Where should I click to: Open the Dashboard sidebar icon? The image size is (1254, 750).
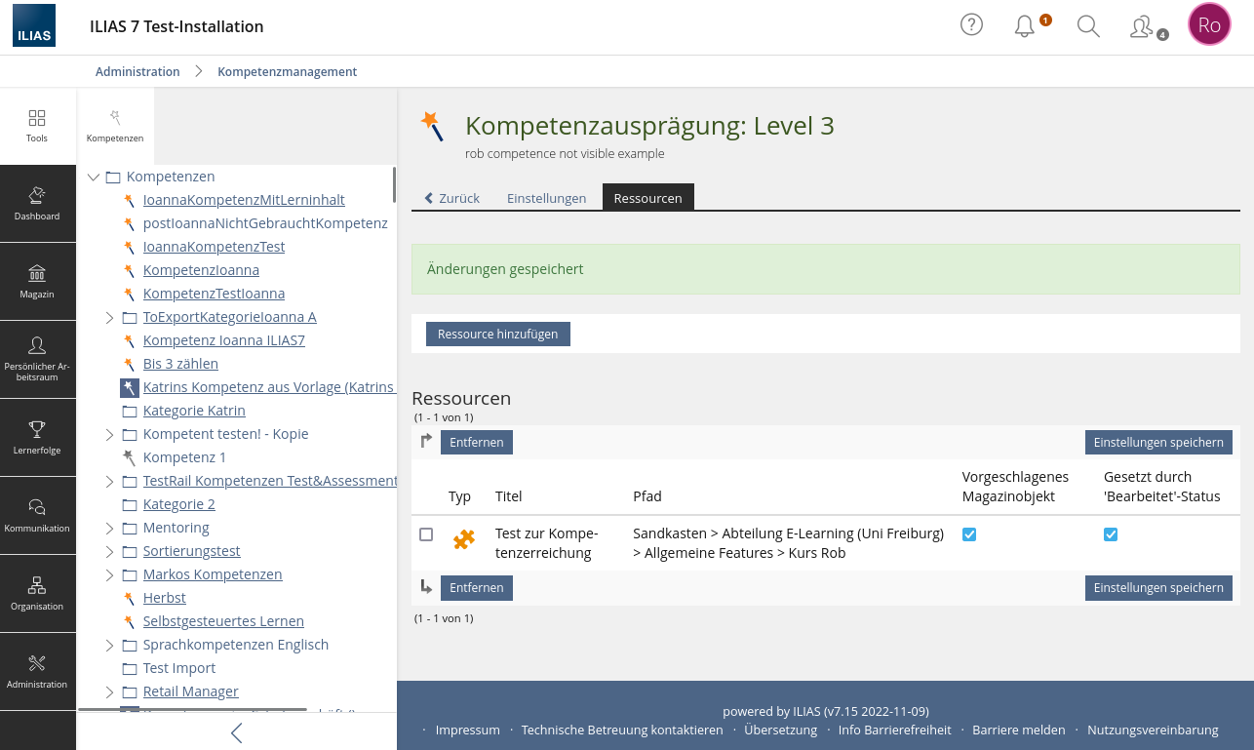point(37,203)
